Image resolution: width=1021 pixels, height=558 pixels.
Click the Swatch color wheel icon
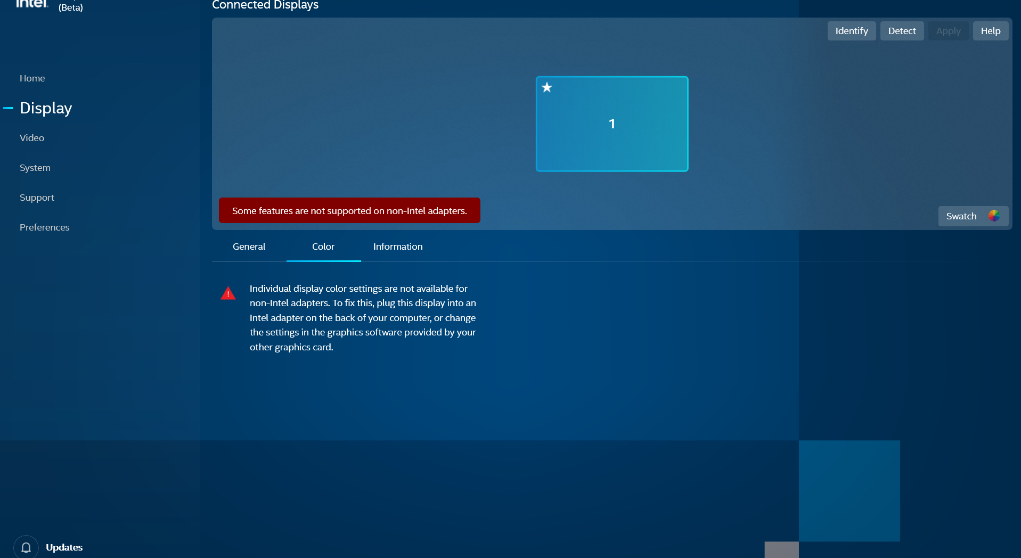[x=994, y=216]
